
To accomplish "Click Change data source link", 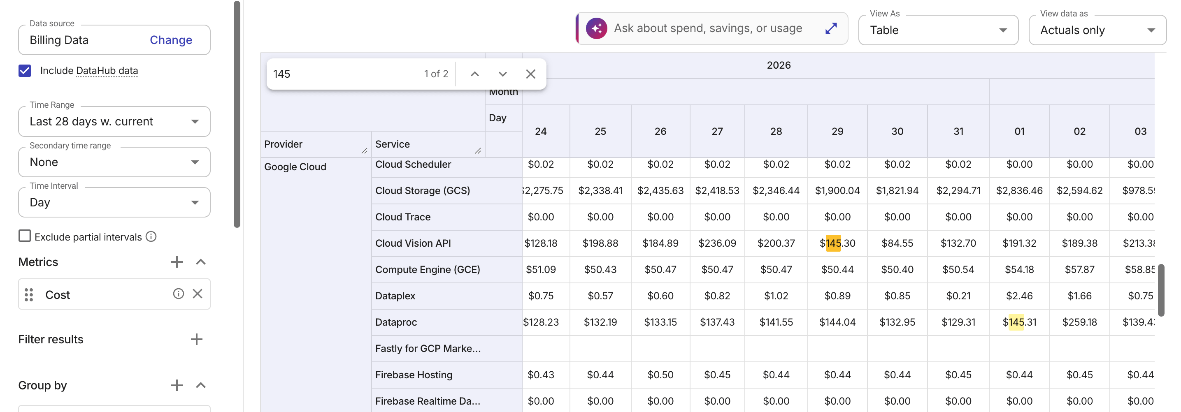I will (x=171, y=40).
